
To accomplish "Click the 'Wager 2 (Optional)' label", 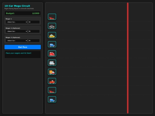I will [x=13, y=28].
